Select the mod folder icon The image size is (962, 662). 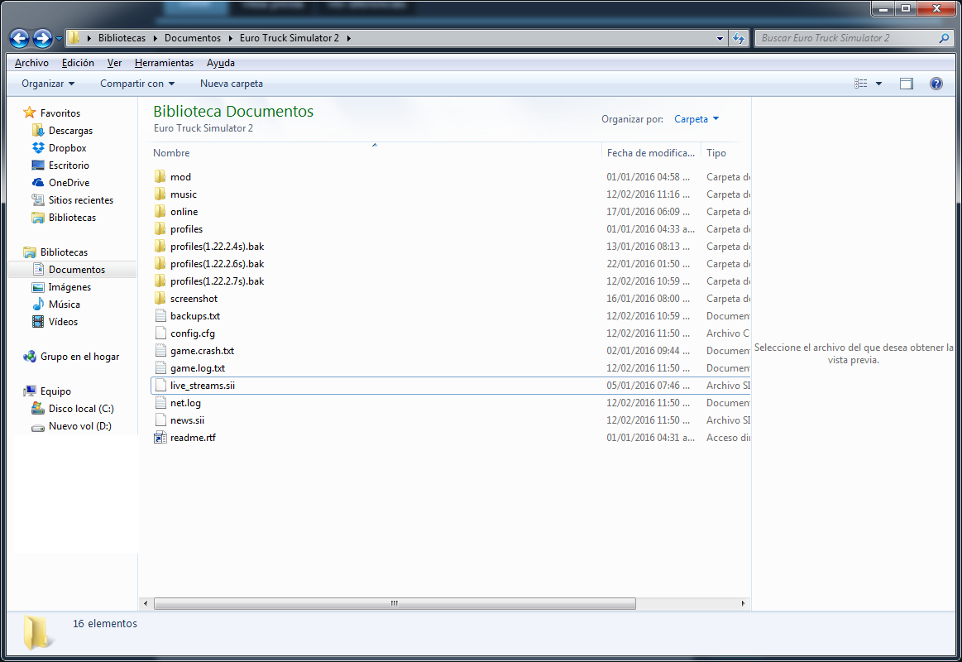(160, 177)
